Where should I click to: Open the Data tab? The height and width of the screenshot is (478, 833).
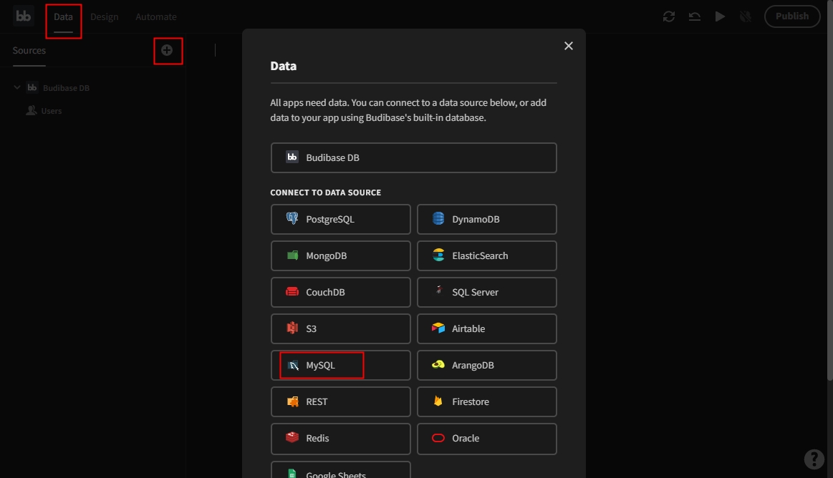[63, 16]
